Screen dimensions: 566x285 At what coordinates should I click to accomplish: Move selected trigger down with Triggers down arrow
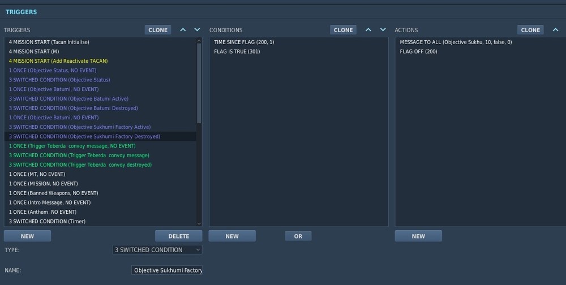click(x=197, y=29)
